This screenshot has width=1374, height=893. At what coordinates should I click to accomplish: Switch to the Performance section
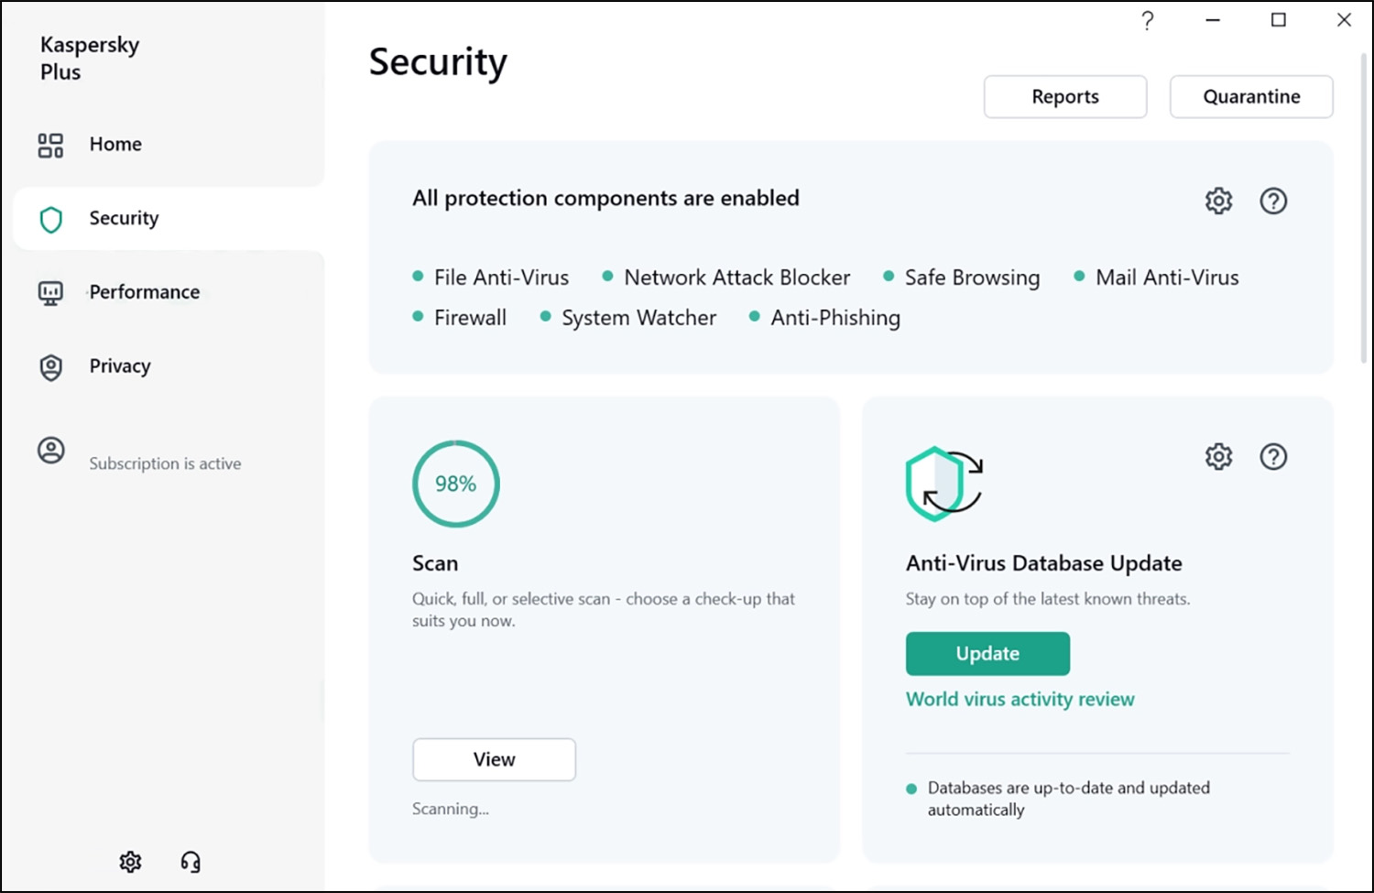coord(145,292)
